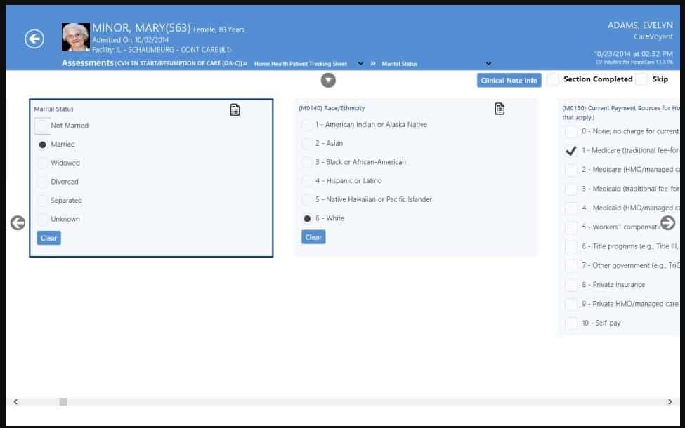Click the Clinical Note Info button

click(508, 80)
